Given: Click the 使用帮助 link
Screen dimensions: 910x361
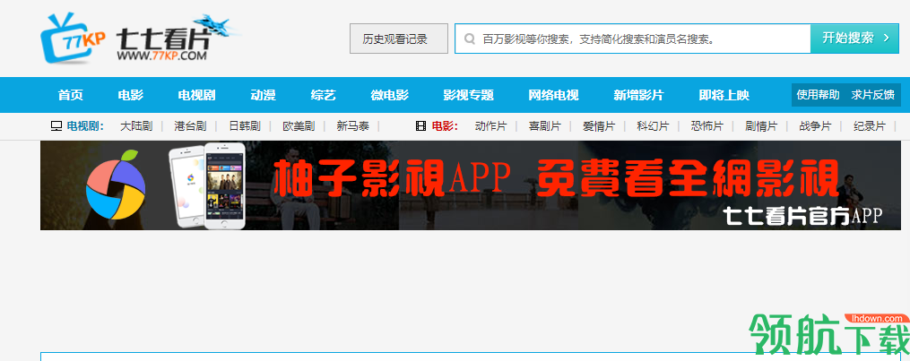Looking at the screenshot, I should click(818, 95).
